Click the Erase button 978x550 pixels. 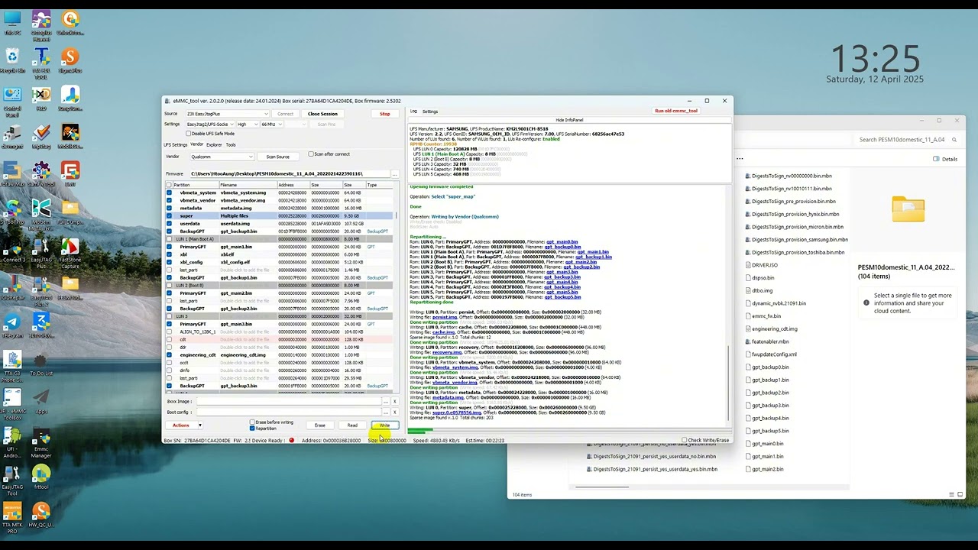tap(320, 425)
